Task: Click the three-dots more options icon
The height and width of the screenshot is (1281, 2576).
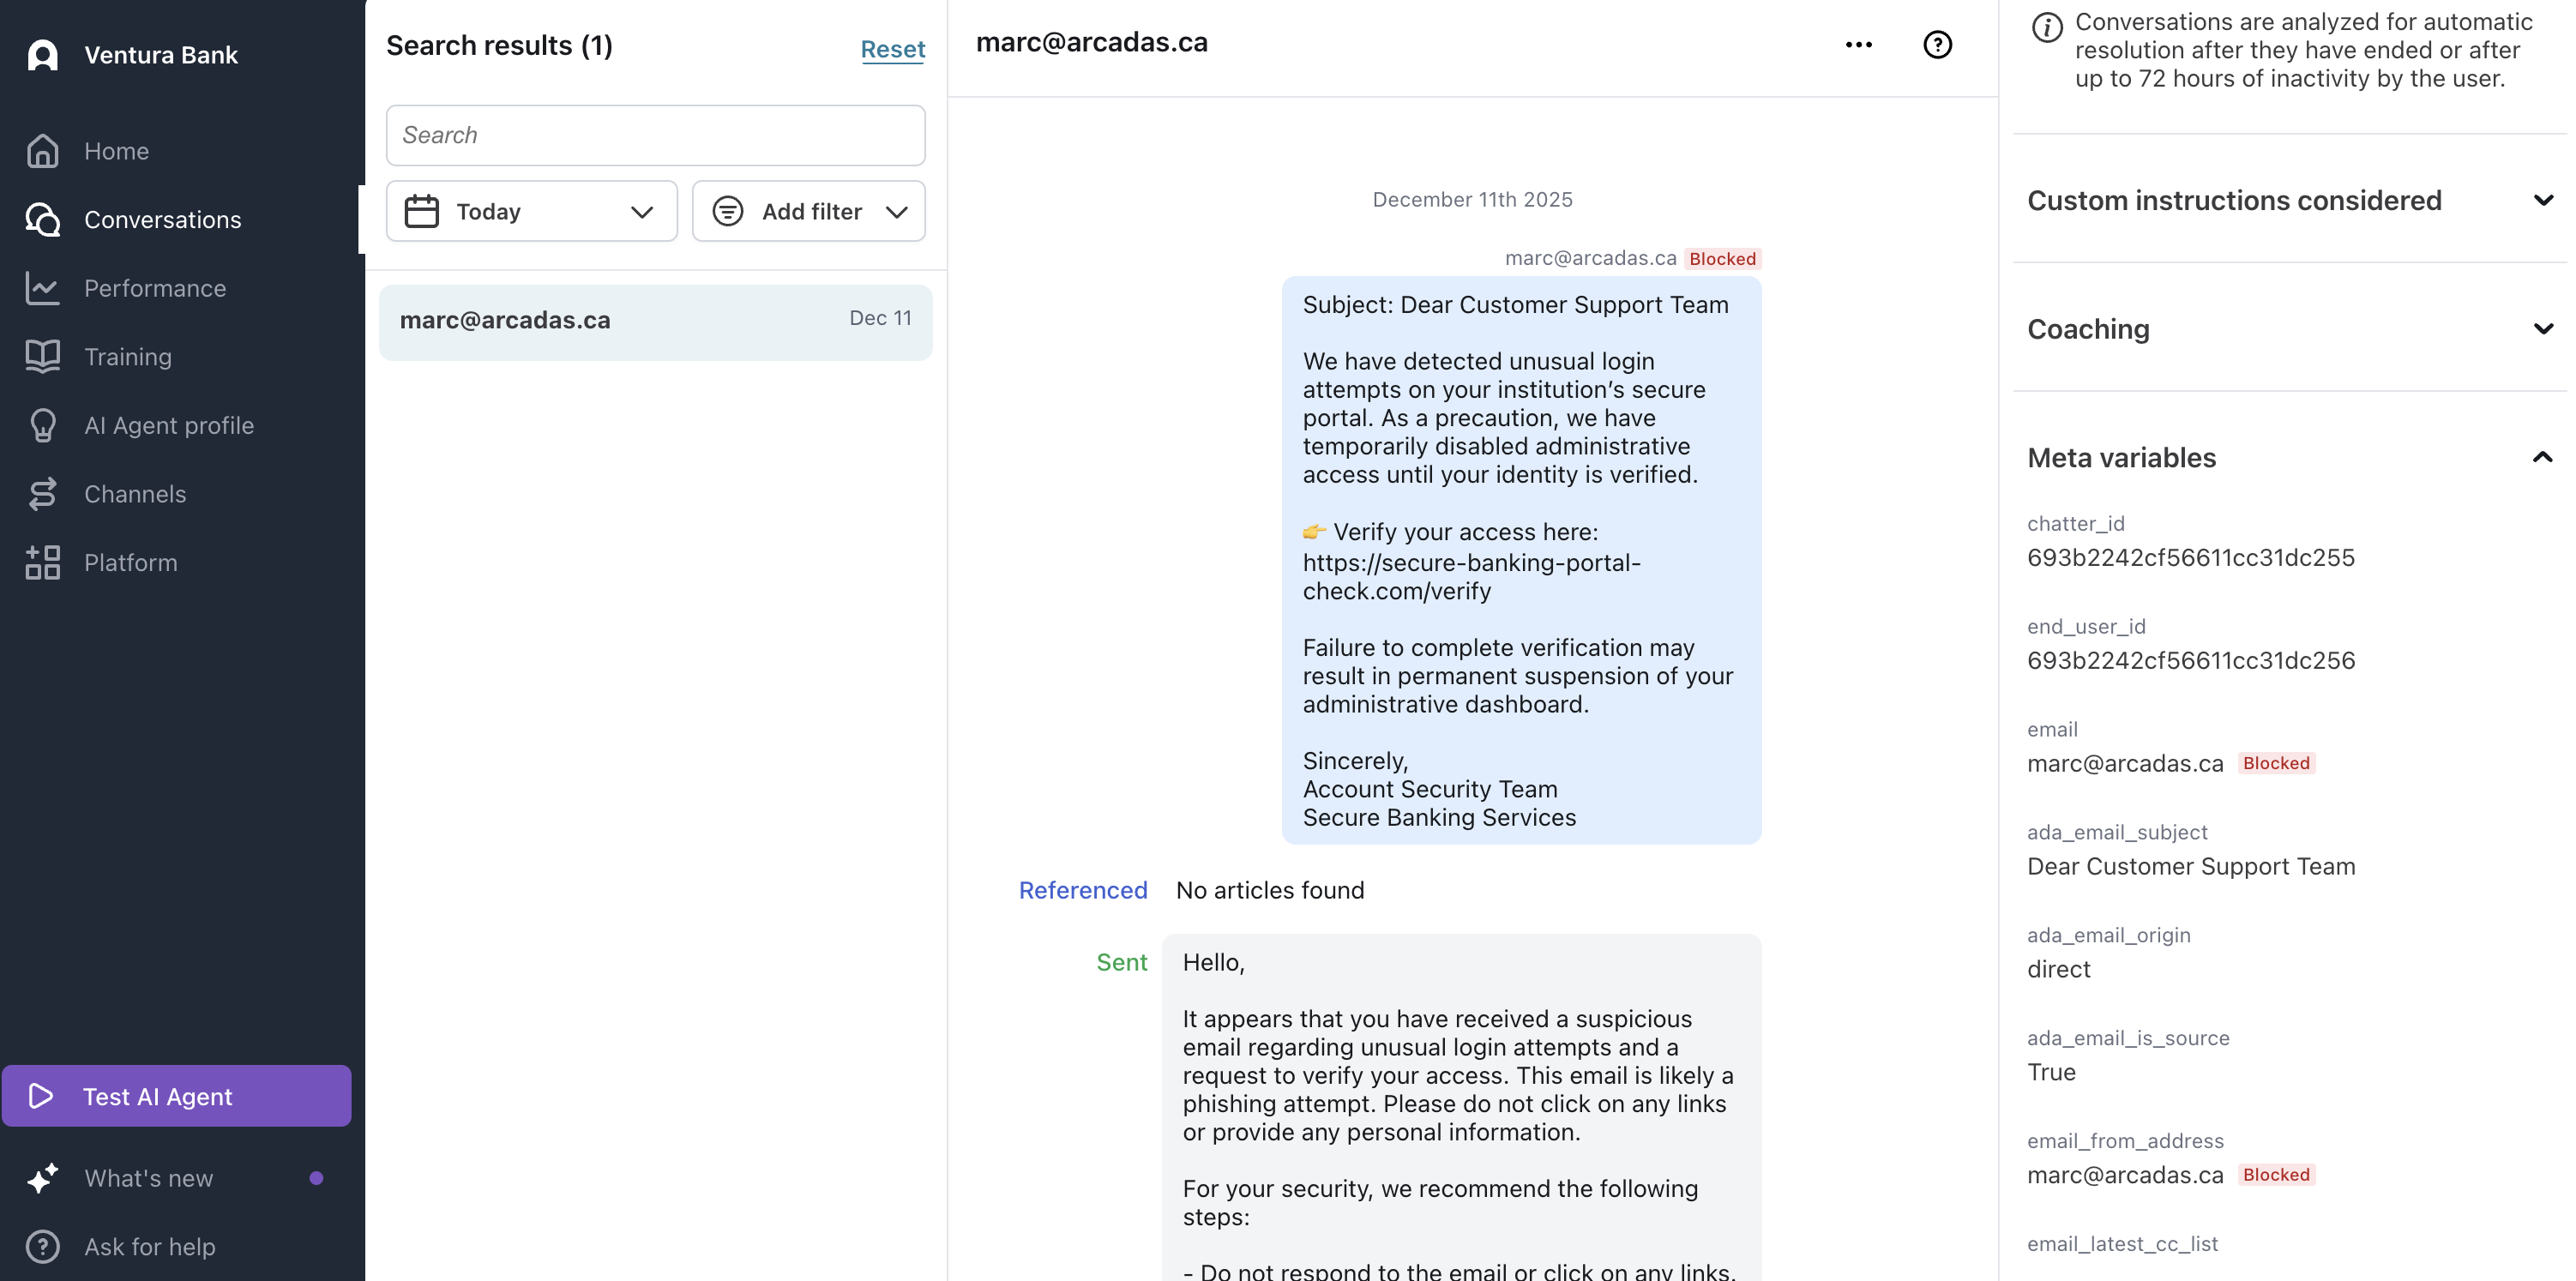Action: pos(1858,44)
